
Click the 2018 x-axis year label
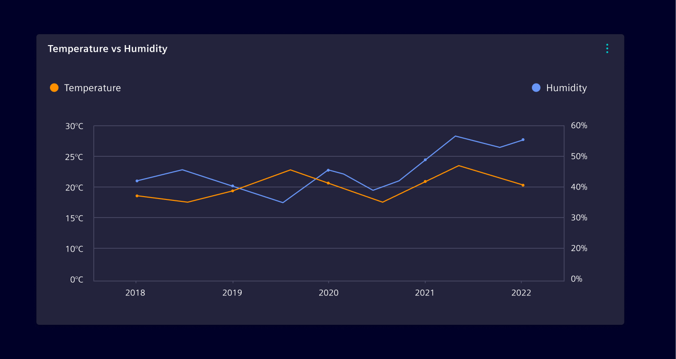pyautogui.click(x=135, y=293)
